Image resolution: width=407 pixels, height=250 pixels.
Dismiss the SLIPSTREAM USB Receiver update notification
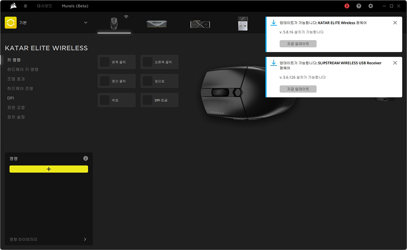point(395,63)
